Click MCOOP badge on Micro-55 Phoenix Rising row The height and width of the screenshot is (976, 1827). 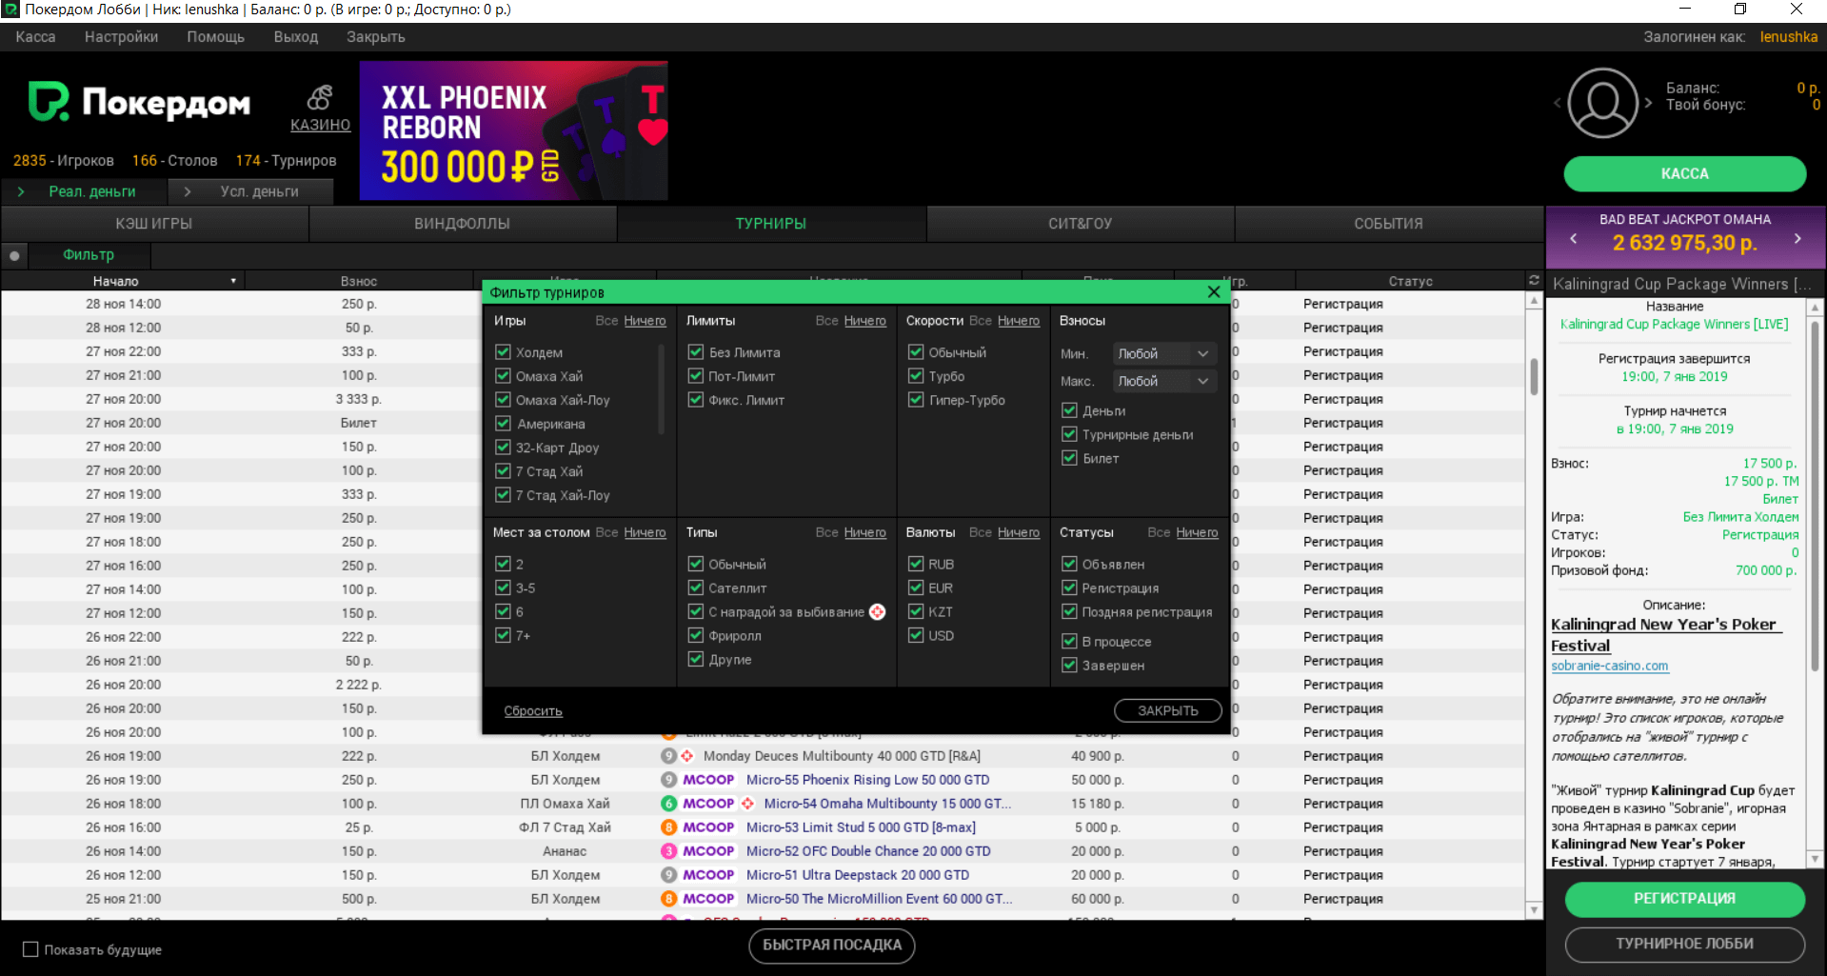[708, 780]
